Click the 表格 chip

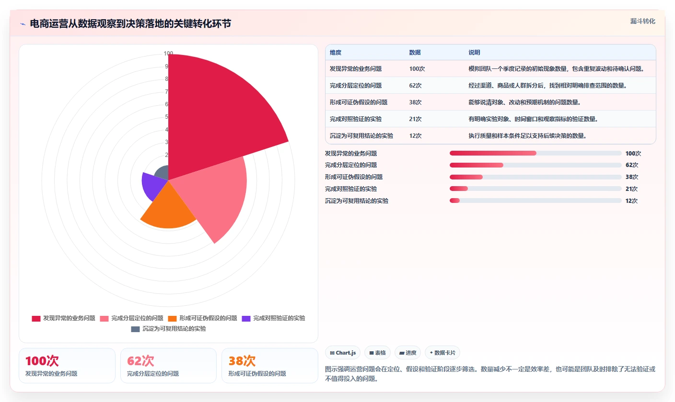[378, 353]
